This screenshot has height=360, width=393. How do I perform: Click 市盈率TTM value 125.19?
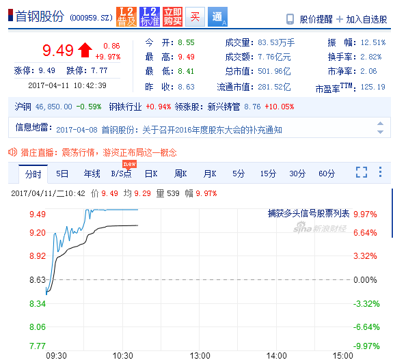click(373, 87)
